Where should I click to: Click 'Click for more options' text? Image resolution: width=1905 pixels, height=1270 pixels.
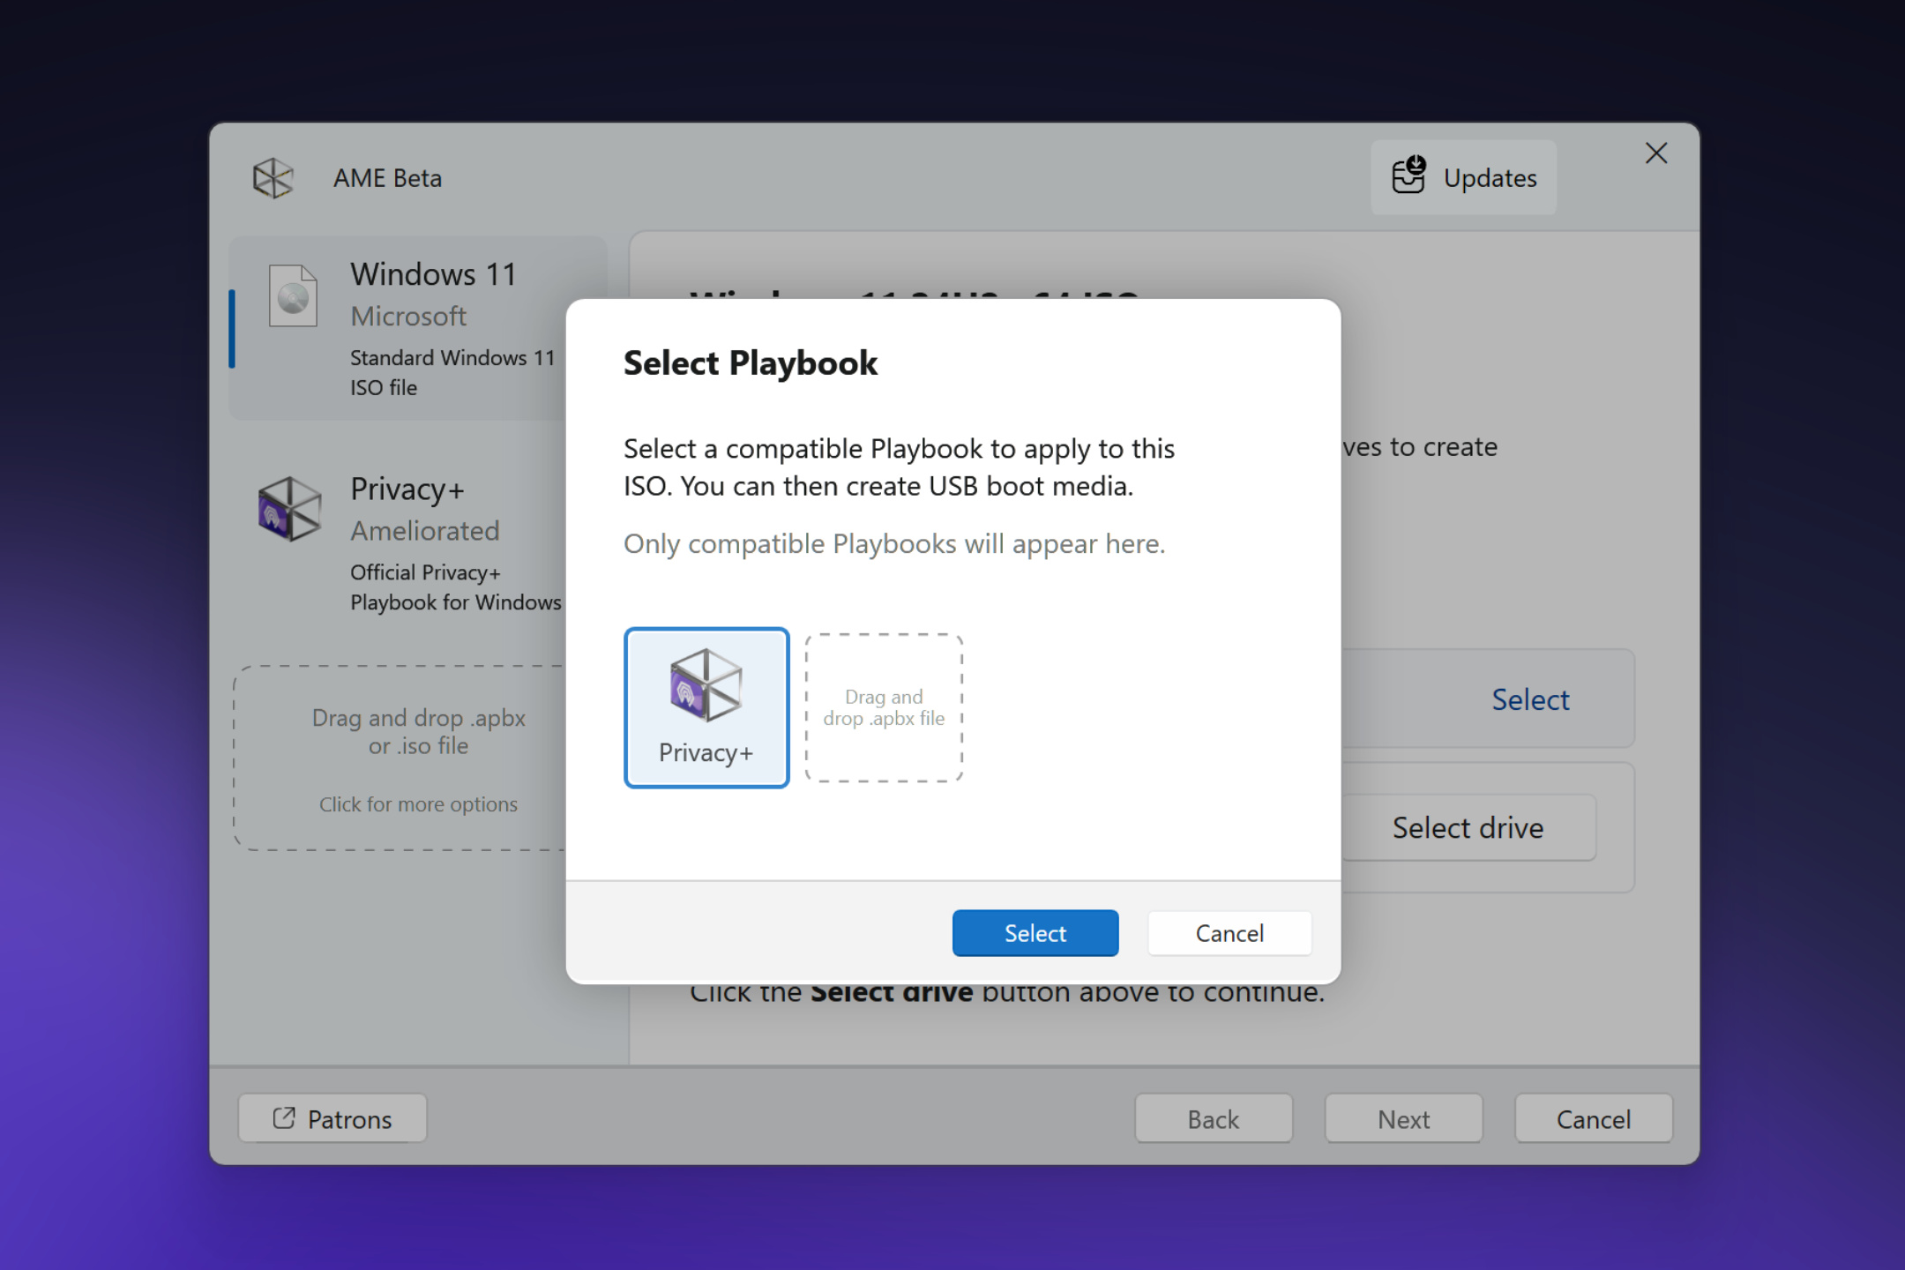tap(418, 804)
